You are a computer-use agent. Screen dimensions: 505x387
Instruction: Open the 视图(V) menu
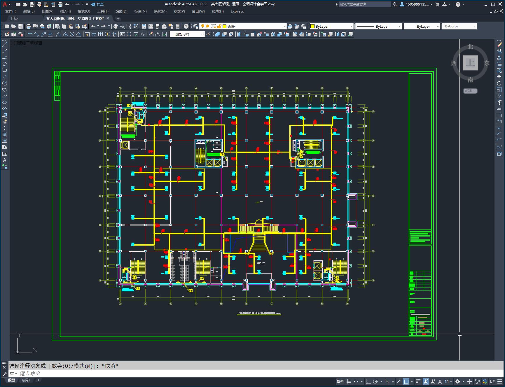pos(47,11)
